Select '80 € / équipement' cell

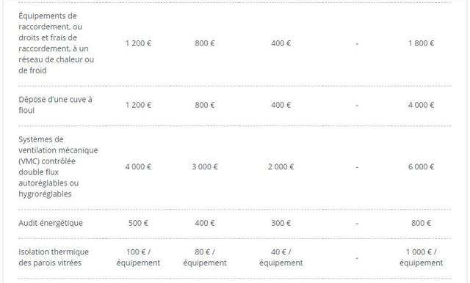click(205, 257)
